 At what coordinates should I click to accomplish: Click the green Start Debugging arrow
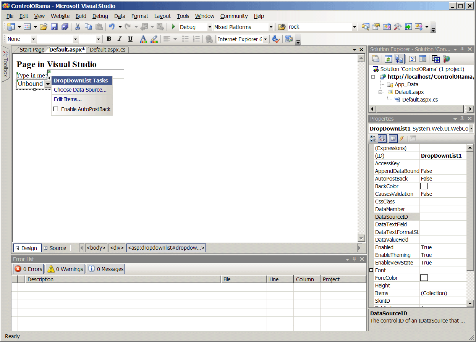[x=173, y=27]
